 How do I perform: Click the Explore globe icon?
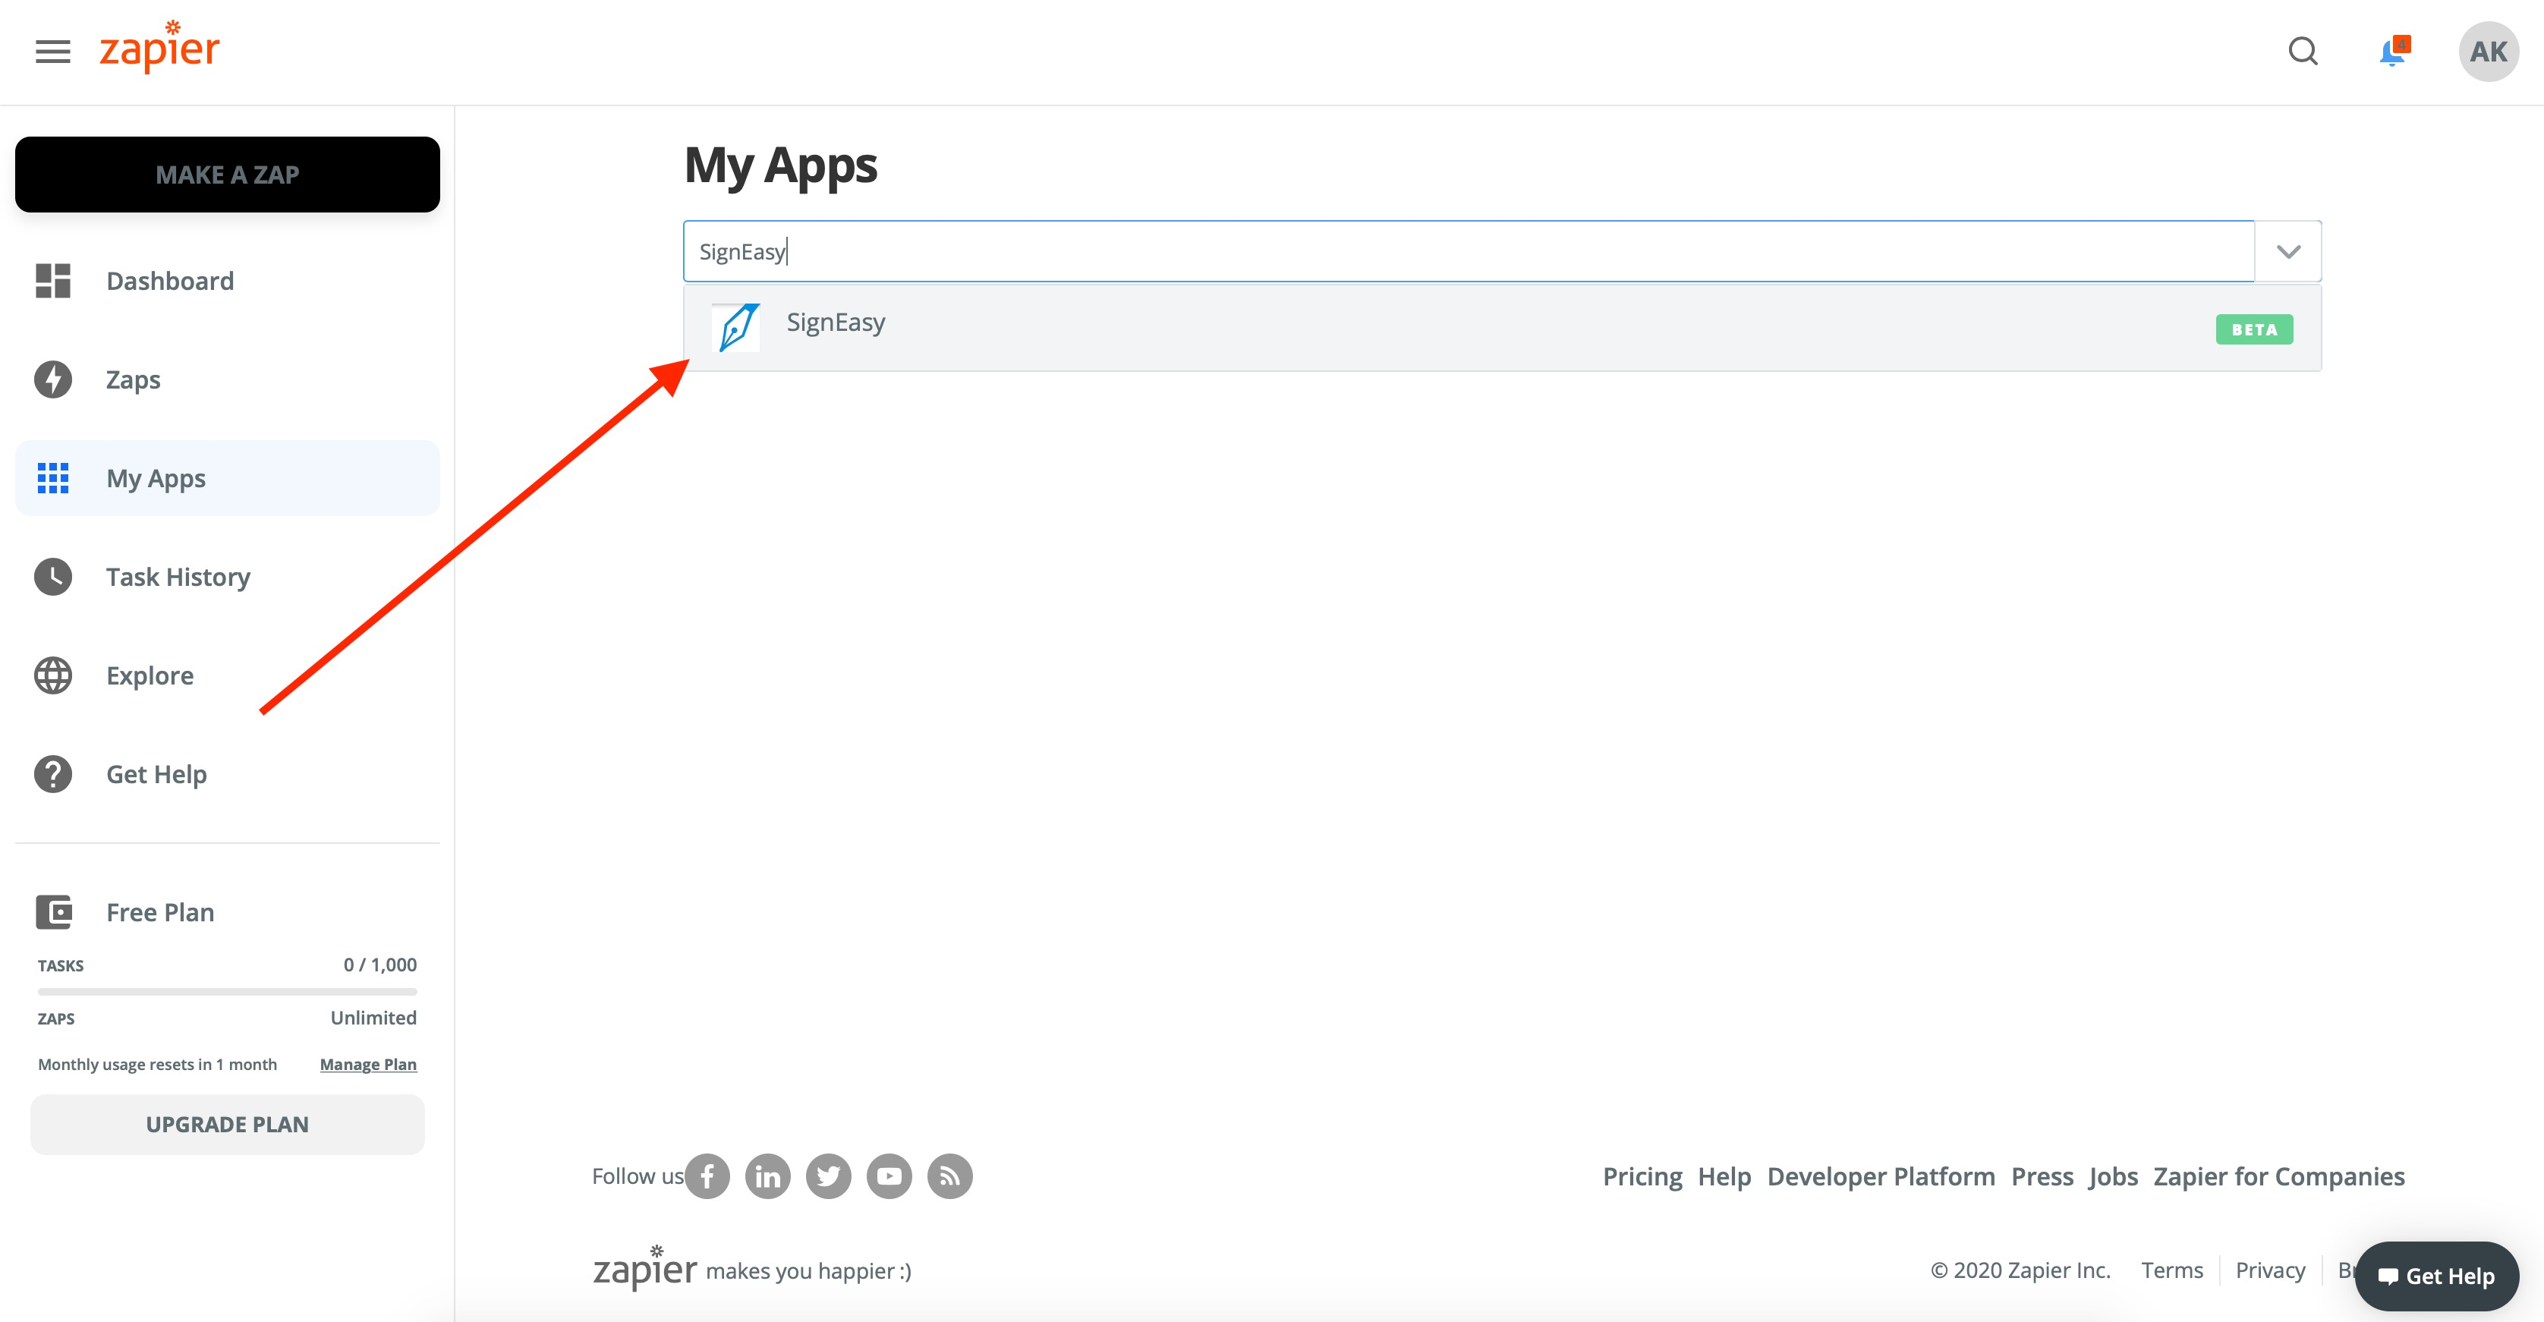coord(53,675)
